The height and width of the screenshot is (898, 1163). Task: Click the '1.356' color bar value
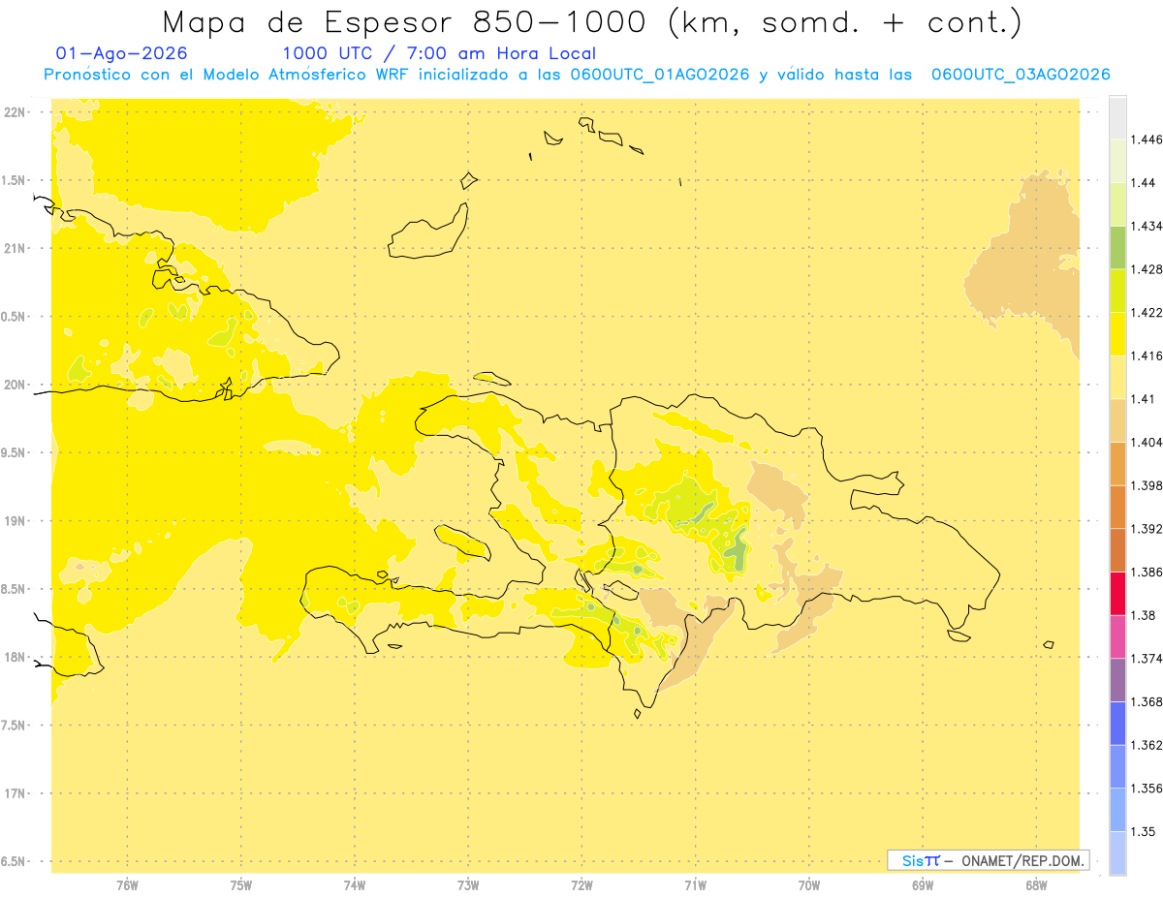tap(1146, 788)
